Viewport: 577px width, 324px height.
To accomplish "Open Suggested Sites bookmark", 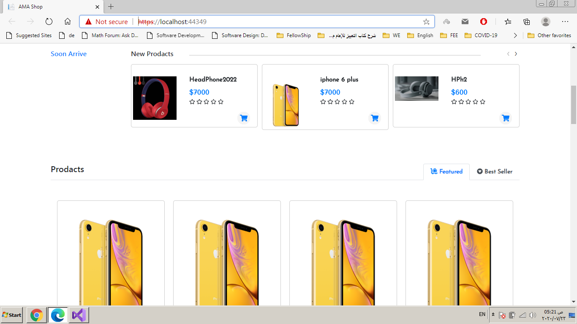I will pos(29,35).
